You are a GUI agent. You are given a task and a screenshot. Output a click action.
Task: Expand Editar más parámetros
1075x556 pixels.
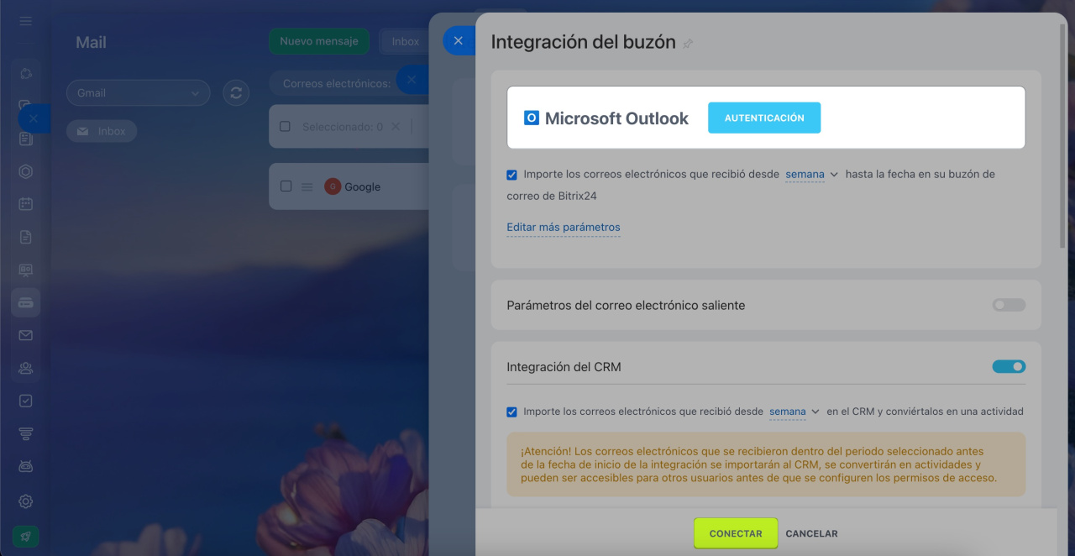click(x=564, y=228)
